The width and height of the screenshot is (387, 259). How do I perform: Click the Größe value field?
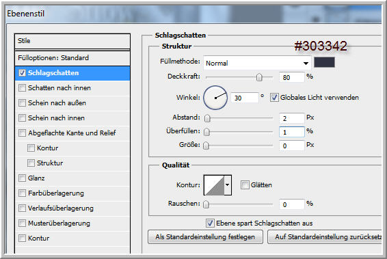click(x=292, y=146)
